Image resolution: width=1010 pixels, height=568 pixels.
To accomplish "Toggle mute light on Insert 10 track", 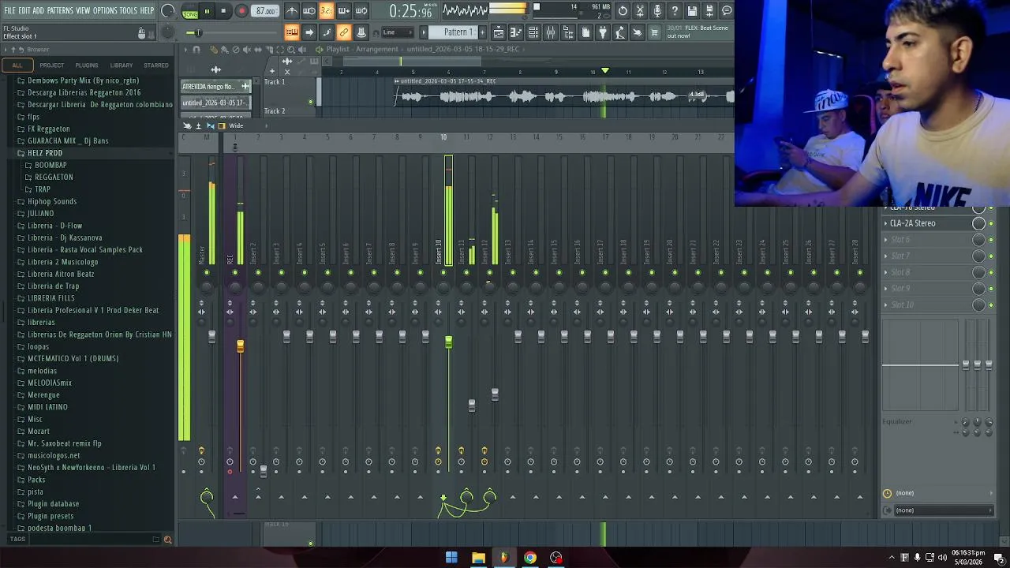I will coord(443,273).
